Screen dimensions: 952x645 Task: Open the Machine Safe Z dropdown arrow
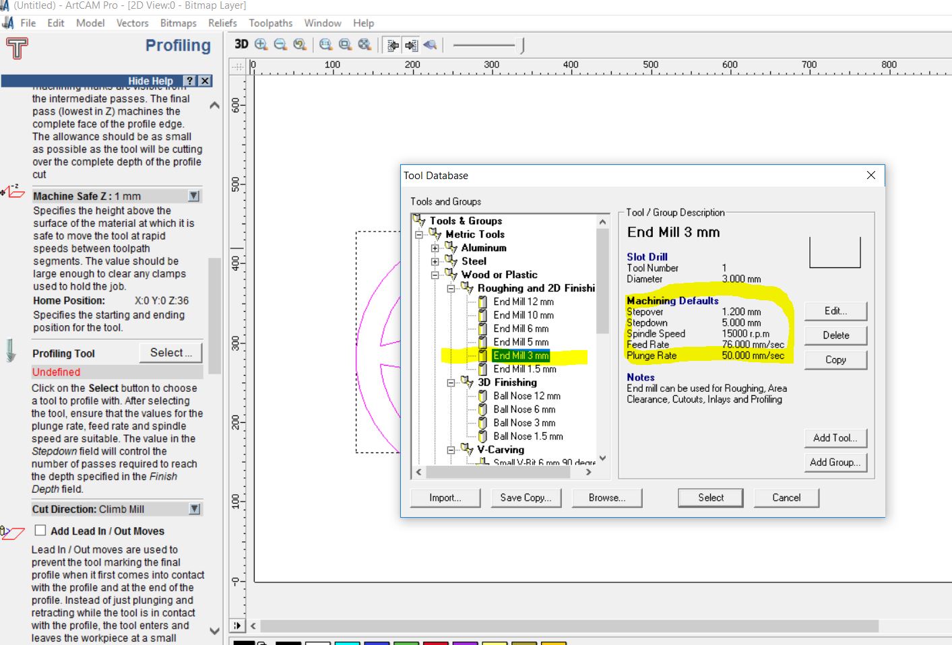click(194, 196)
